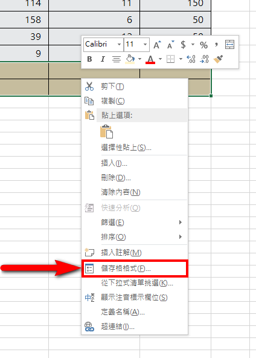Click Decrease Decimal icon
Image resolution: width=256 pixels, height=358 pixels.
coord(204,59)
